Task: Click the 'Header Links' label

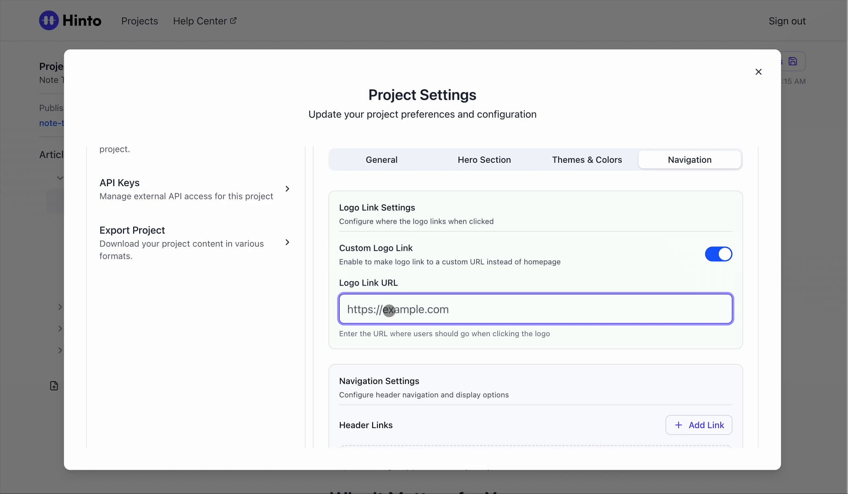Action: click(366, 425)
